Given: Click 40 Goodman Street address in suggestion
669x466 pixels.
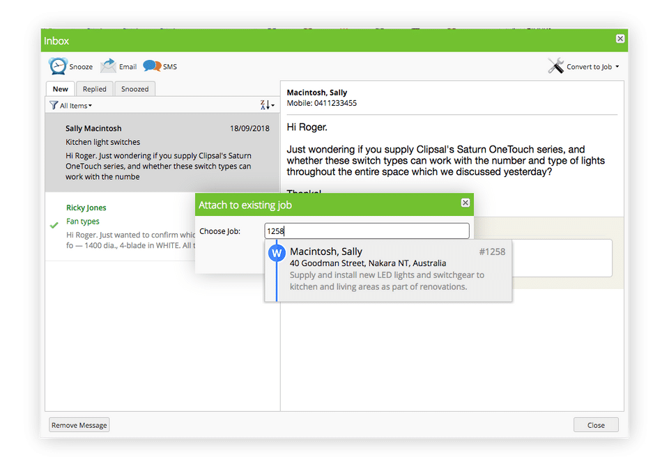Looking at the screenshot, I should pos(368,263).
